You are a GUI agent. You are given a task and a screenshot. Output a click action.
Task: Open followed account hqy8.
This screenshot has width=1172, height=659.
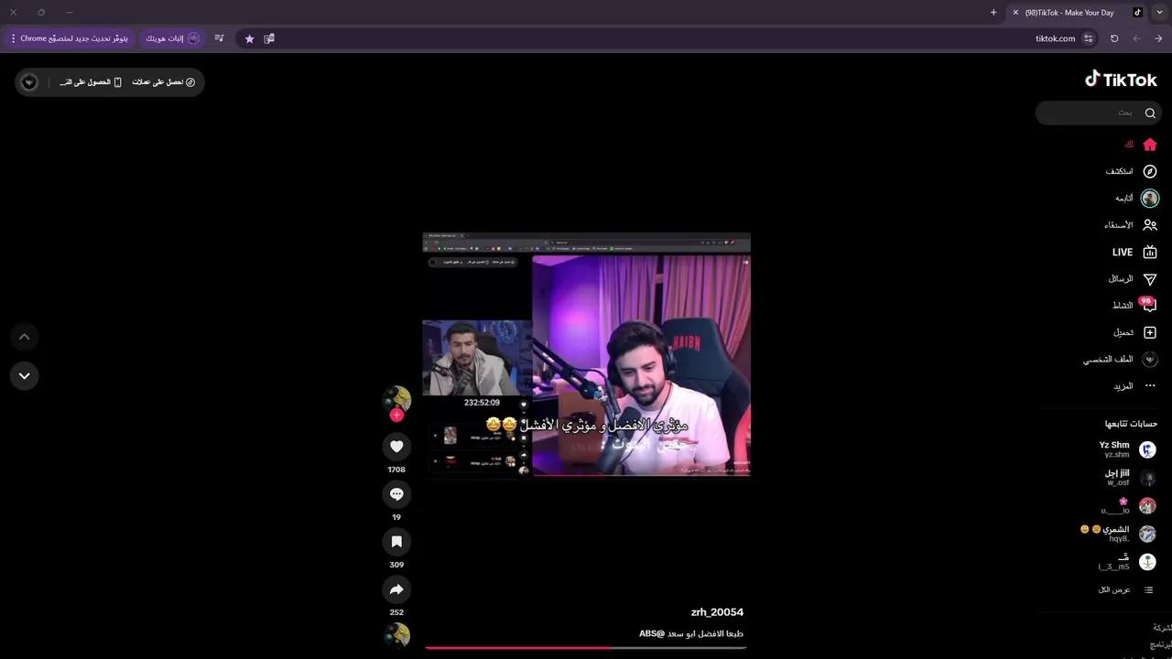1118,534
